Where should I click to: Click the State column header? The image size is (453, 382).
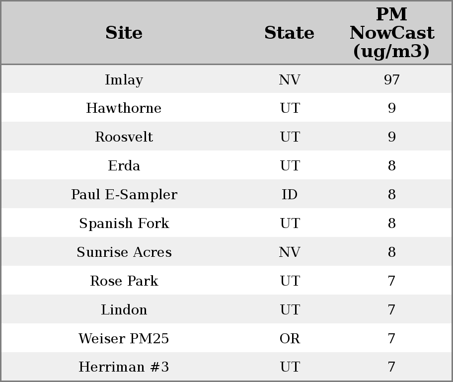289,33
